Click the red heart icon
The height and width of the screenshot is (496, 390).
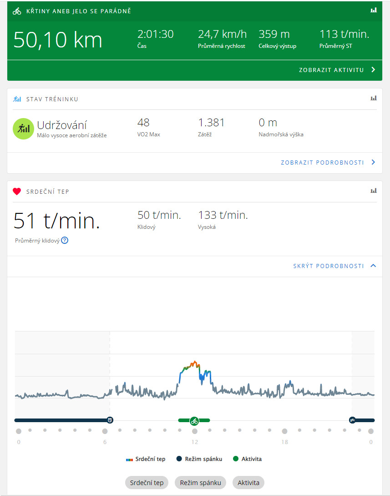17,191
